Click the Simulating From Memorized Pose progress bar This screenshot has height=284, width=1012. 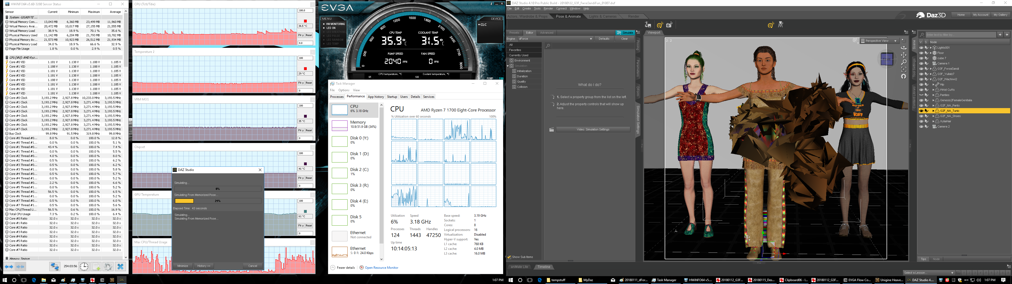click(x=218, y=201)
